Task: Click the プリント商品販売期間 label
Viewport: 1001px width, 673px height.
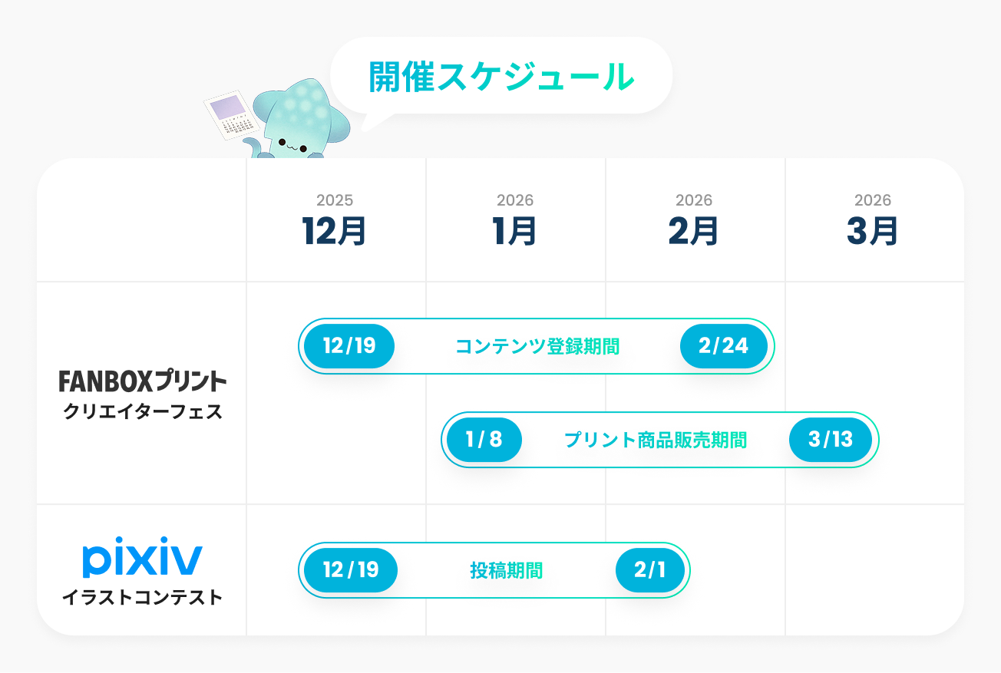Action: coord(656,440)
